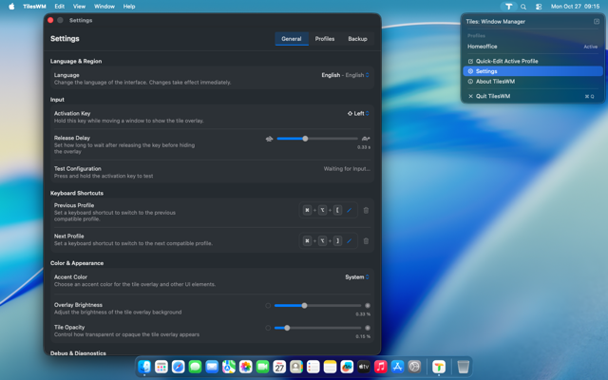Open Notes from the Dock
Screen dimensions: 608x380
point(330,367)
